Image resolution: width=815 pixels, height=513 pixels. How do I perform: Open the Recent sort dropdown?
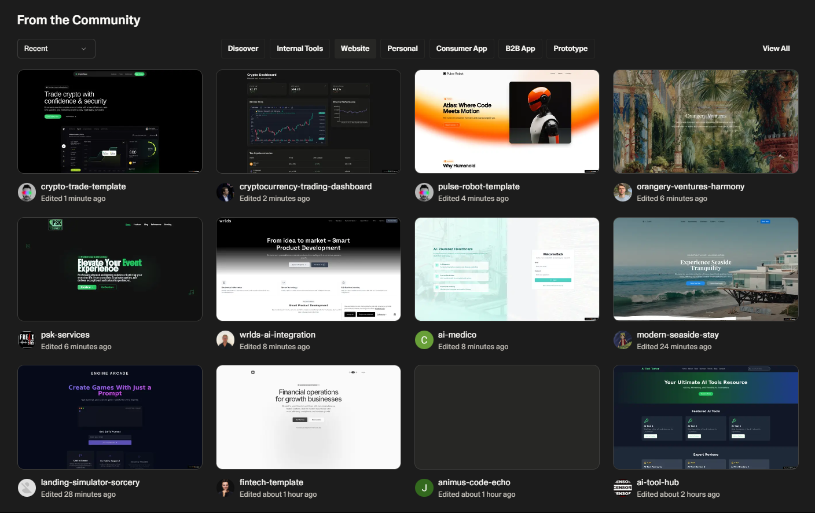pos(56,49)
